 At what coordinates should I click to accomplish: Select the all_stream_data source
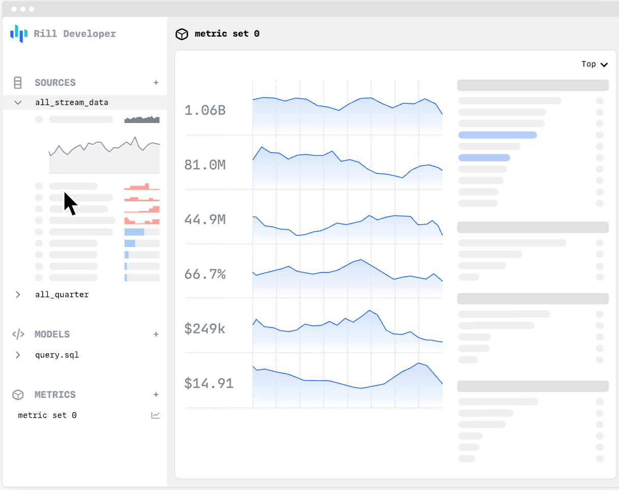pos(71,102)
